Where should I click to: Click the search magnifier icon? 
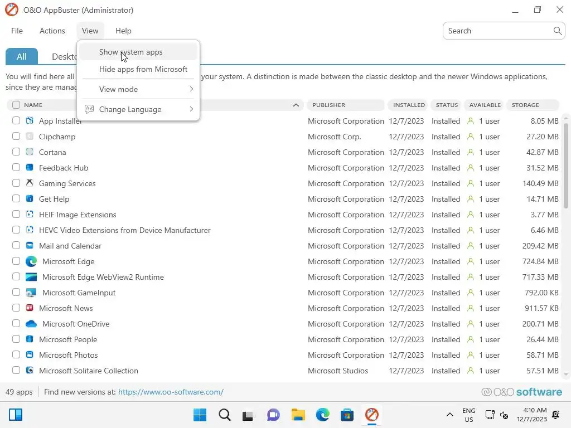(x=557, y=31)
